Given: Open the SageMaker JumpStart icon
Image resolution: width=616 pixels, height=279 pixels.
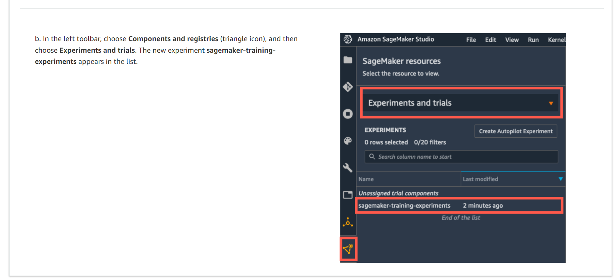Looking at the screenshot, I should tap(348, 222).
